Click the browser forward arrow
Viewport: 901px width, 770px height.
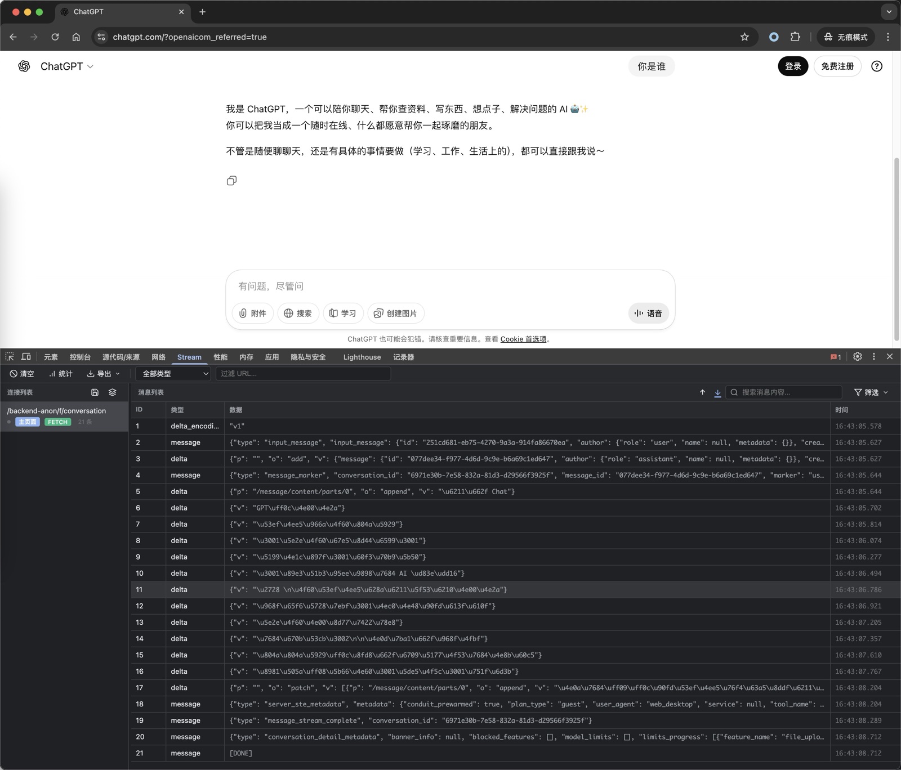(x=34, y=37)
